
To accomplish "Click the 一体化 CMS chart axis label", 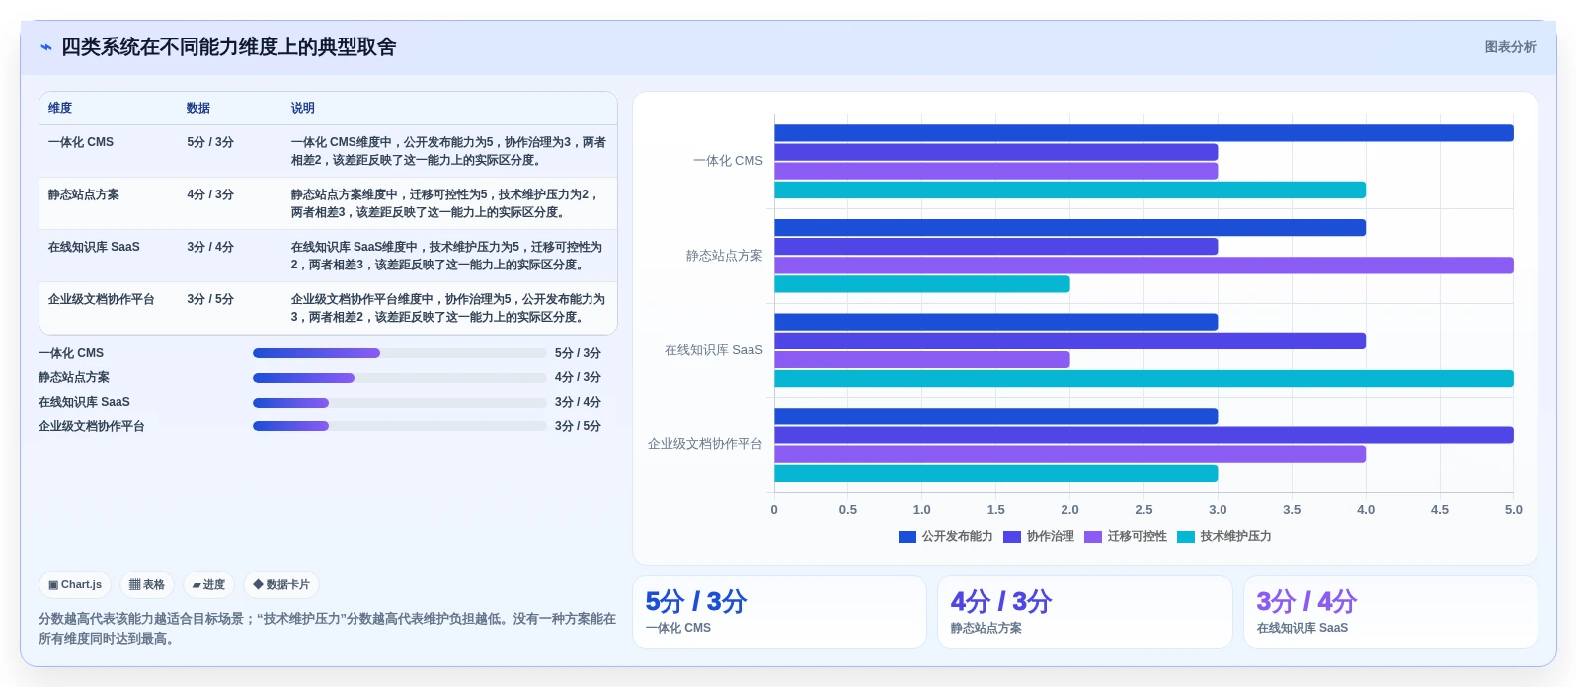I will tap(728, 161).
